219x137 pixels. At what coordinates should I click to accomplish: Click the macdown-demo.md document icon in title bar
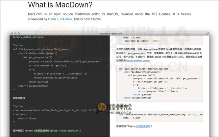pyautogui.click(x=98, y=33)
